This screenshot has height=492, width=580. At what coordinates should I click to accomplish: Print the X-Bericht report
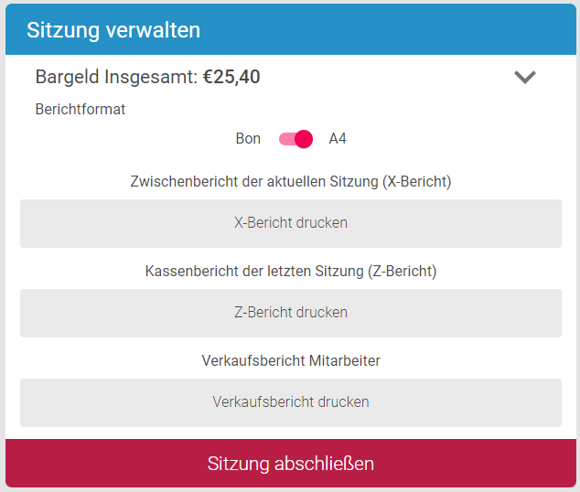pyautogui.click(x=291, y=222)
